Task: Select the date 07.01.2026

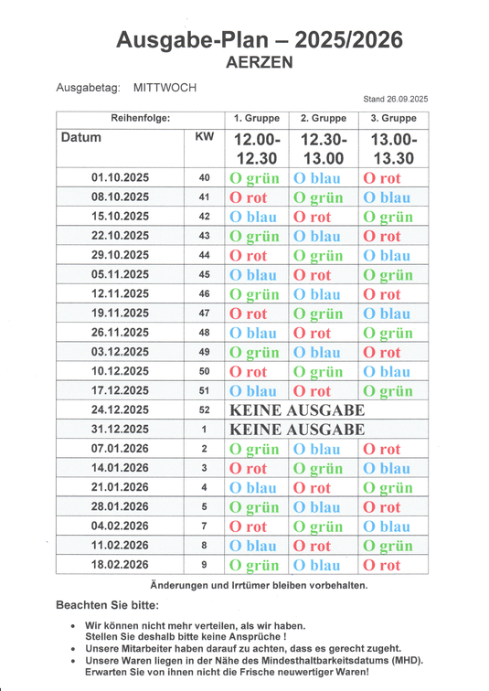Action: (120, 449)
